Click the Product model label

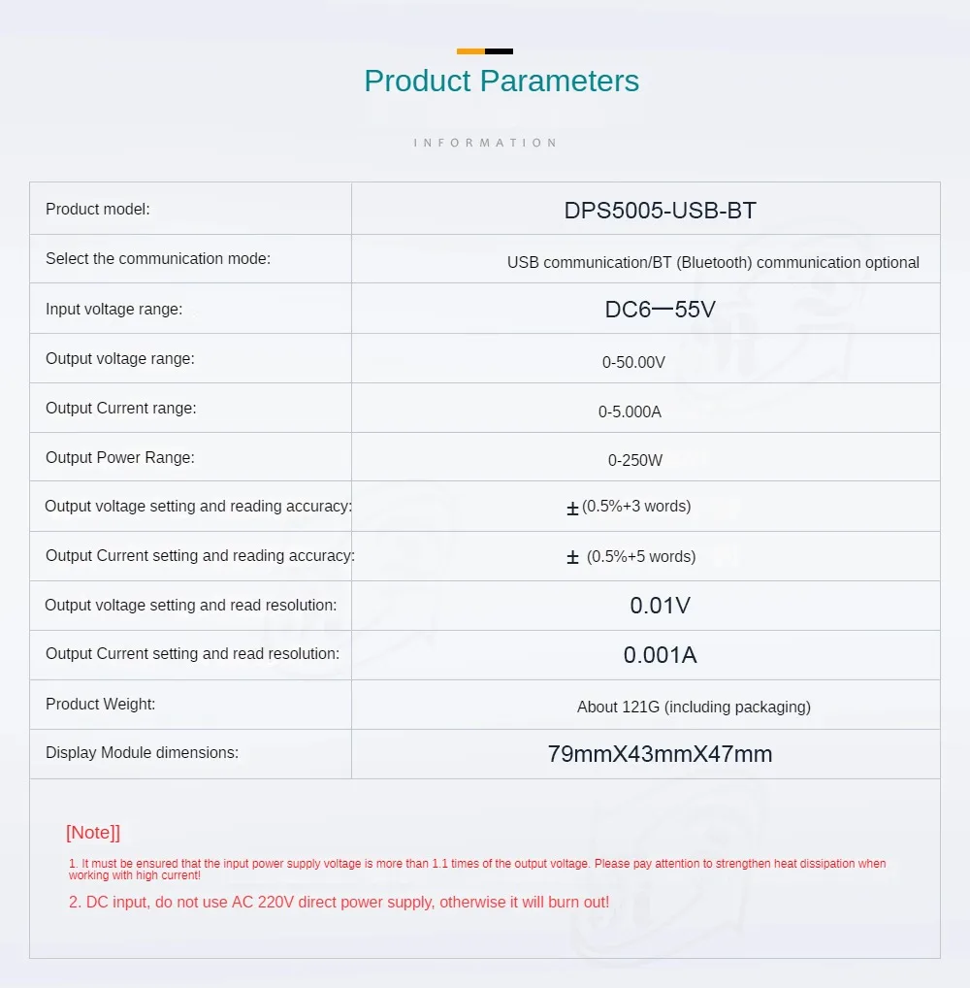pos(98,209)
